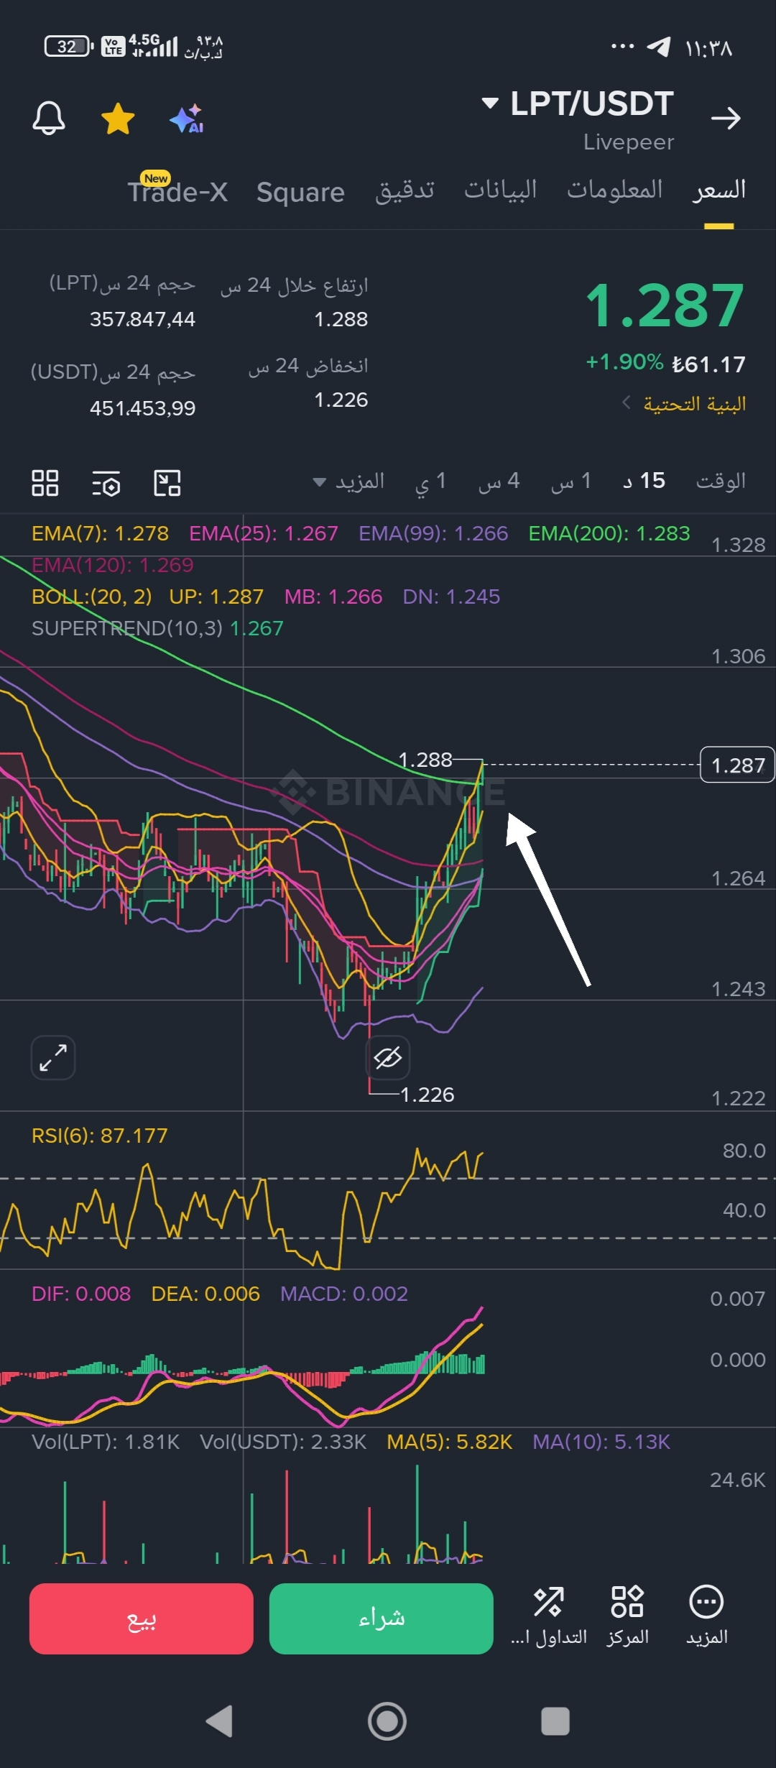Tap the 24h USDT volume 451,453.99

(142, 408)
